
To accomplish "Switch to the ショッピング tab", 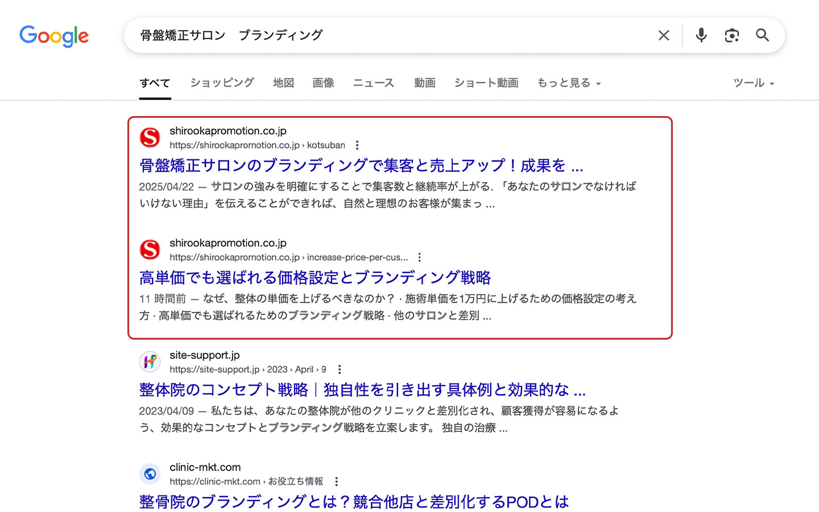I will pos(222,83).
